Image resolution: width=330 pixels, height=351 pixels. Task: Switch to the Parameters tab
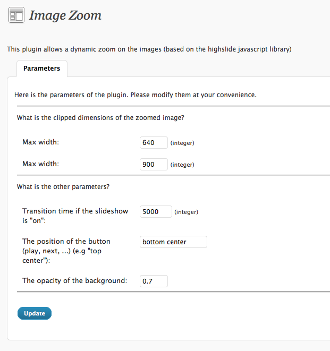pyautogui.click(x=42, y=69)
